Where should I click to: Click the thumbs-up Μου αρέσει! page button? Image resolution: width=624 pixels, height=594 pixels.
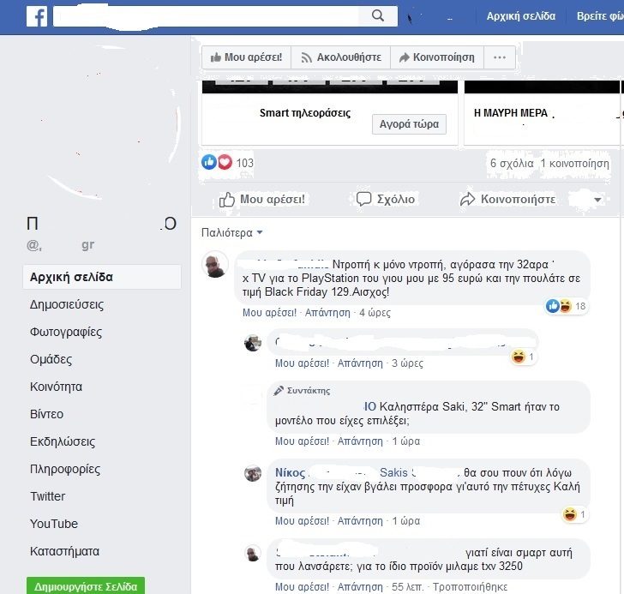246,57
